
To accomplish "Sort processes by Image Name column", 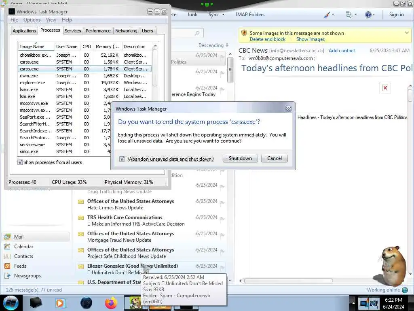I will pos(36,47).
